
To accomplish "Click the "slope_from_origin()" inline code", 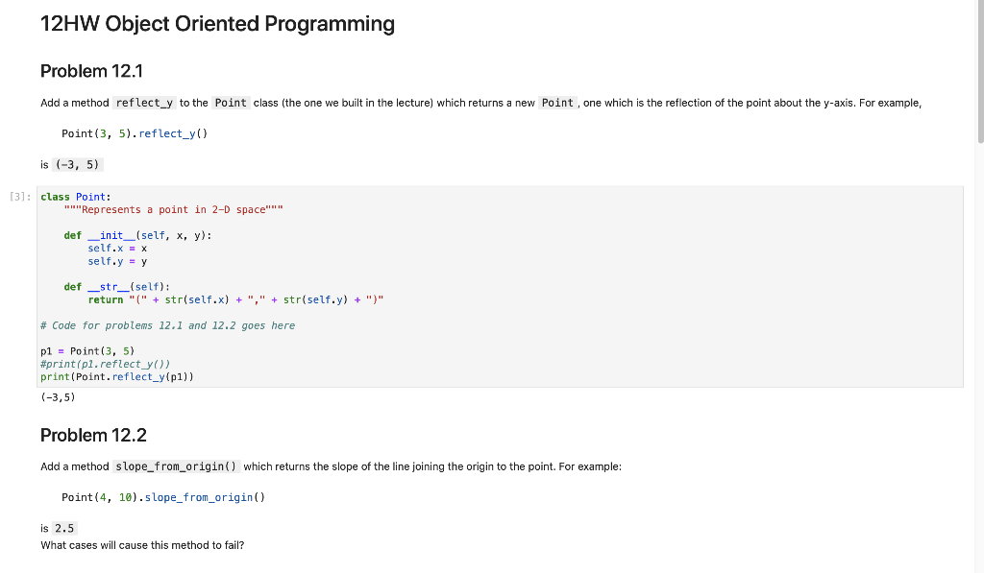I will pyautogui.click(x=176, y=466).
